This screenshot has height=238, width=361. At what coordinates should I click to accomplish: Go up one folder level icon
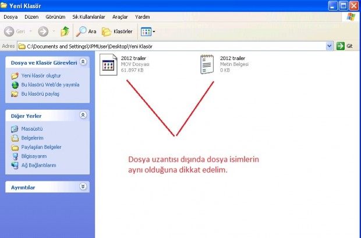coord(65,31)
